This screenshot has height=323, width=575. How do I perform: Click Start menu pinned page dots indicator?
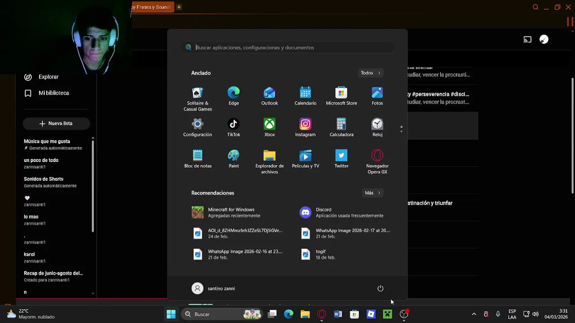coord(401,129)
